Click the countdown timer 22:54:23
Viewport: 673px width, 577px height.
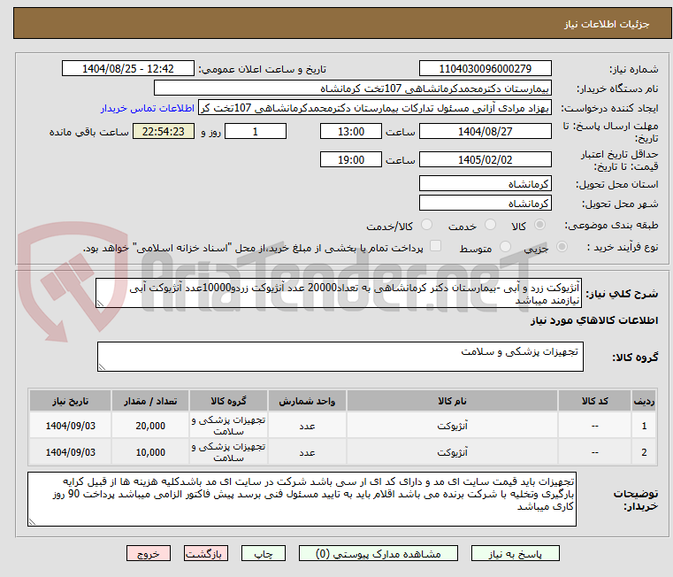(x=163, y=132)
